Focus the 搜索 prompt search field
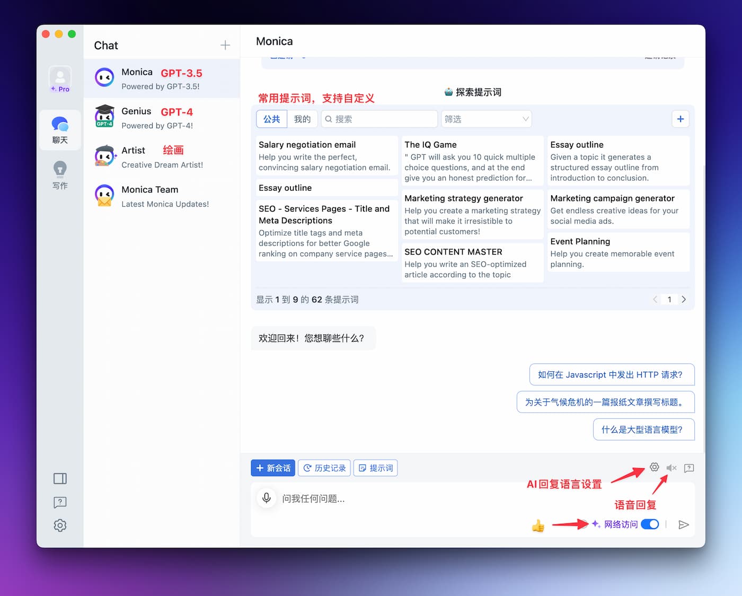The image size is (742, 596). point(379,119)
